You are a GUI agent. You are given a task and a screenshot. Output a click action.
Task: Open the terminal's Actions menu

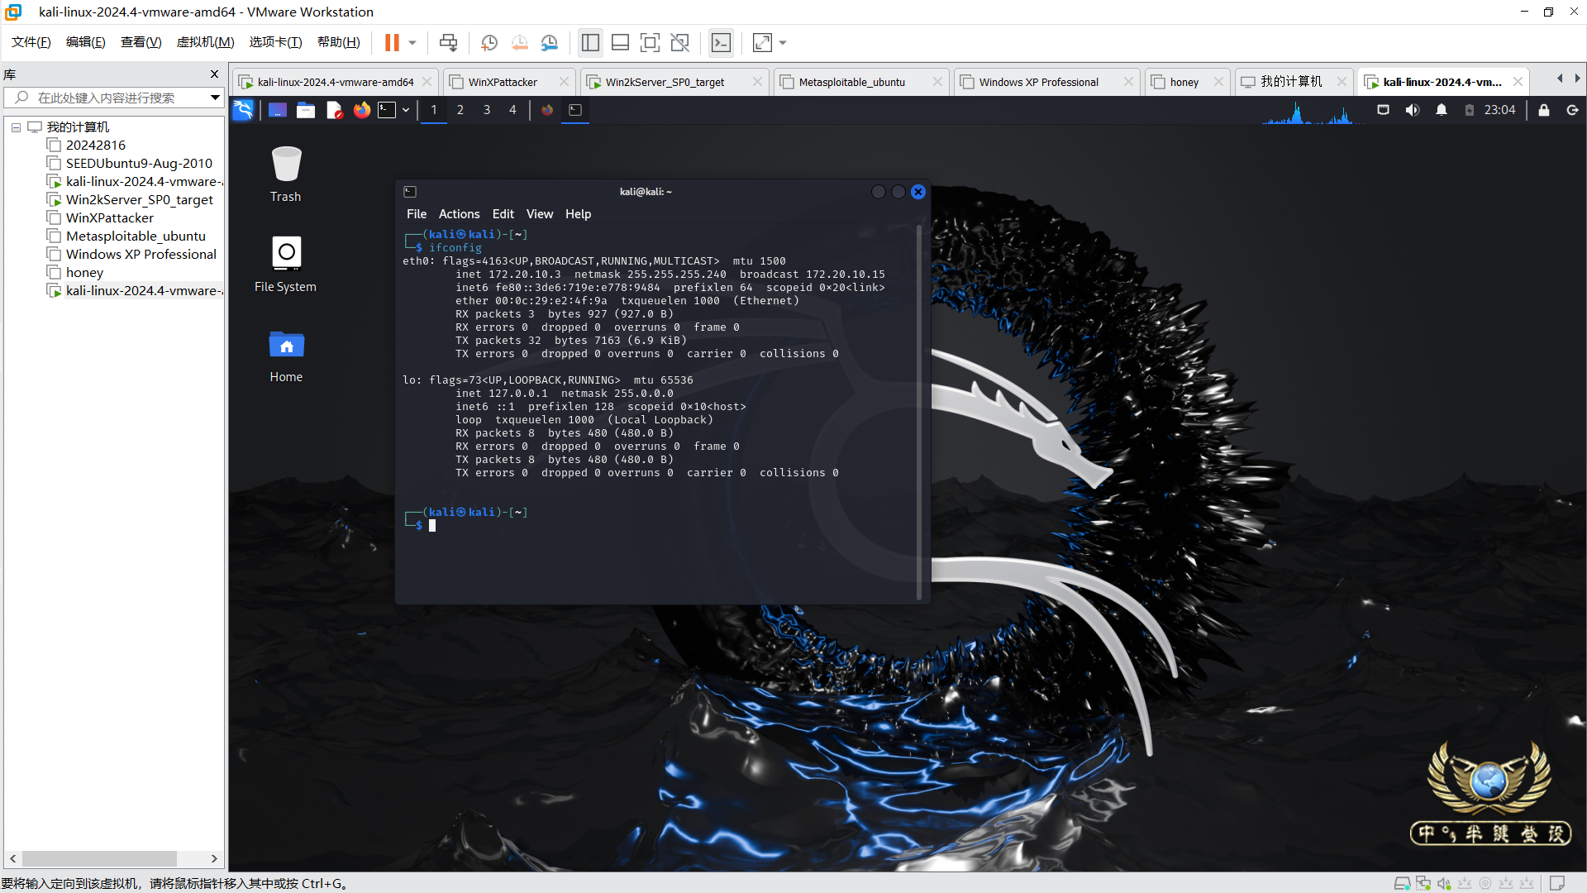coord(459,214)
